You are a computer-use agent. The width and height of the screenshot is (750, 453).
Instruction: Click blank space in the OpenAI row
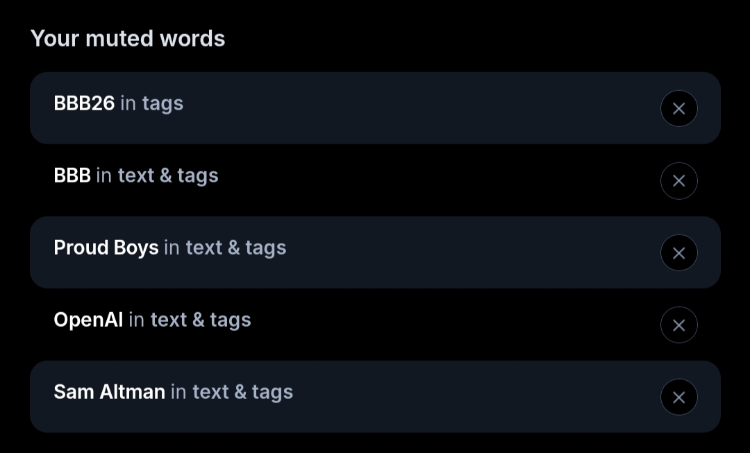click(x=451, y=325)
